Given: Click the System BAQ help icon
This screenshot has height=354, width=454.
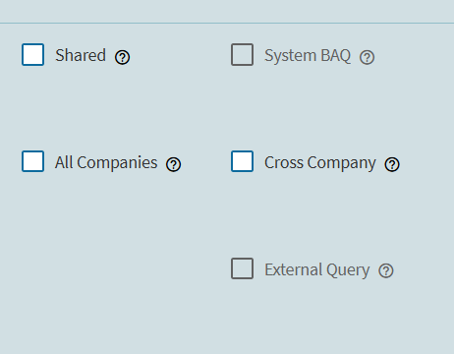Looking at the screenshot, I should [x=367, y=57].
